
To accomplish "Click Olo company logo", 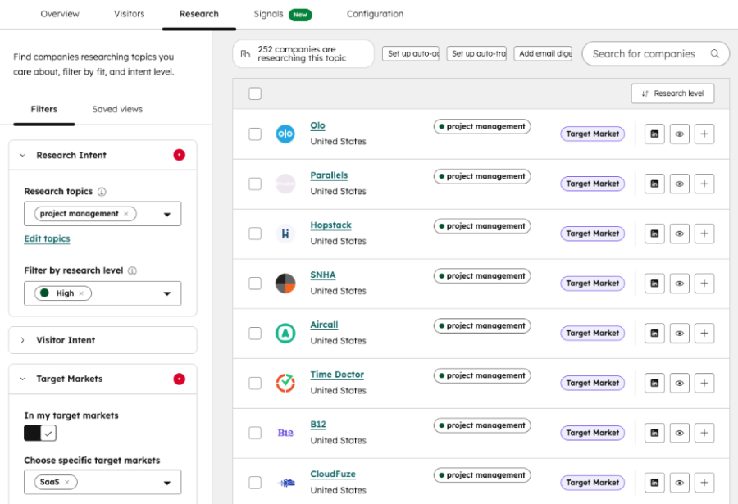I will pyautogui.click(x=285, y=134).
